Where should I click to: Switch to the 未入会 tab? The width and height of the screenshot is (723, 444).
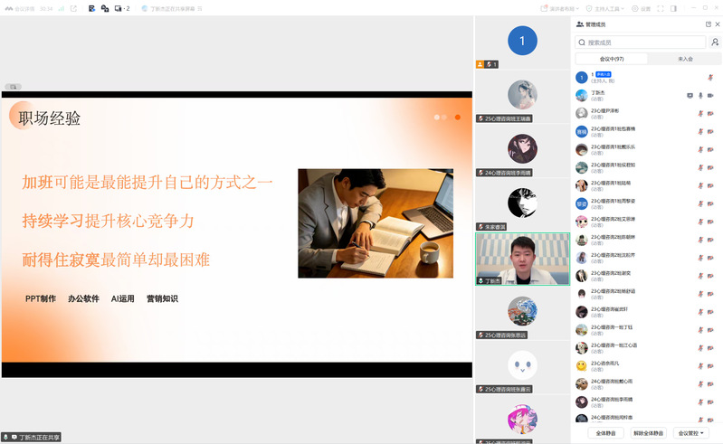click(x=685, y=59)
